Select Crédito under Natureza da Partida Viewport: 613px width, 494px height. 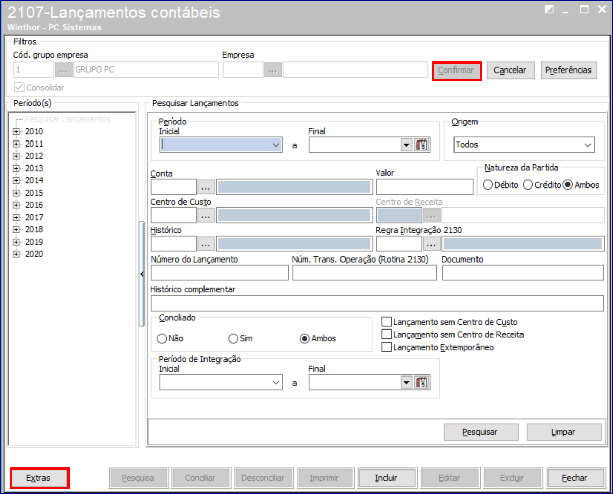(528, 185)
